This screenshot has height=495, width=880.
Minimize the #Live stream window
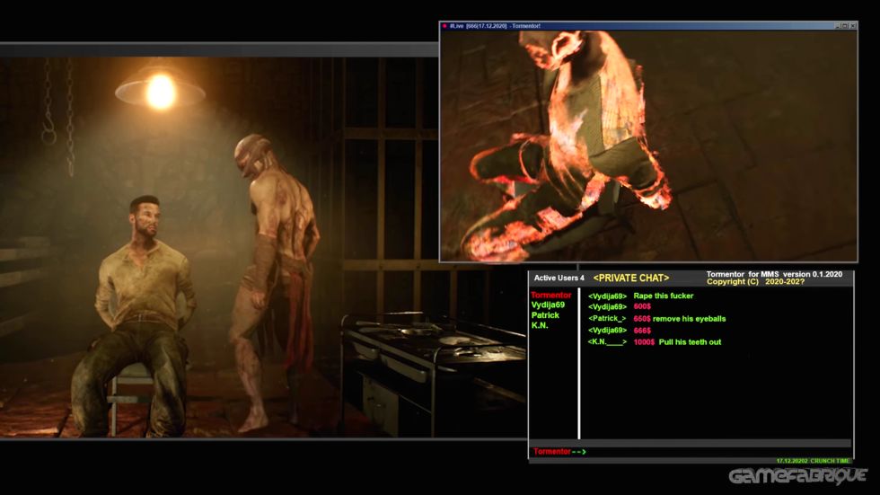[838, 26]
